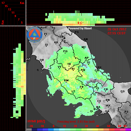Pick the gray start of dBZ color bar
This screenshot has width=131, height=131.
click(x=29, y=129)
